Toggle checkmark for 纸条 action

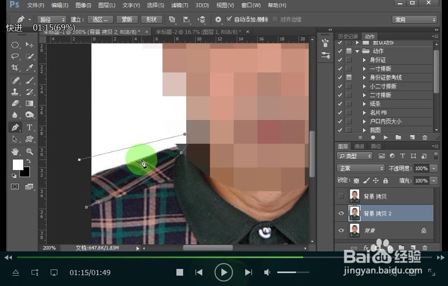(x=340, y=104)
